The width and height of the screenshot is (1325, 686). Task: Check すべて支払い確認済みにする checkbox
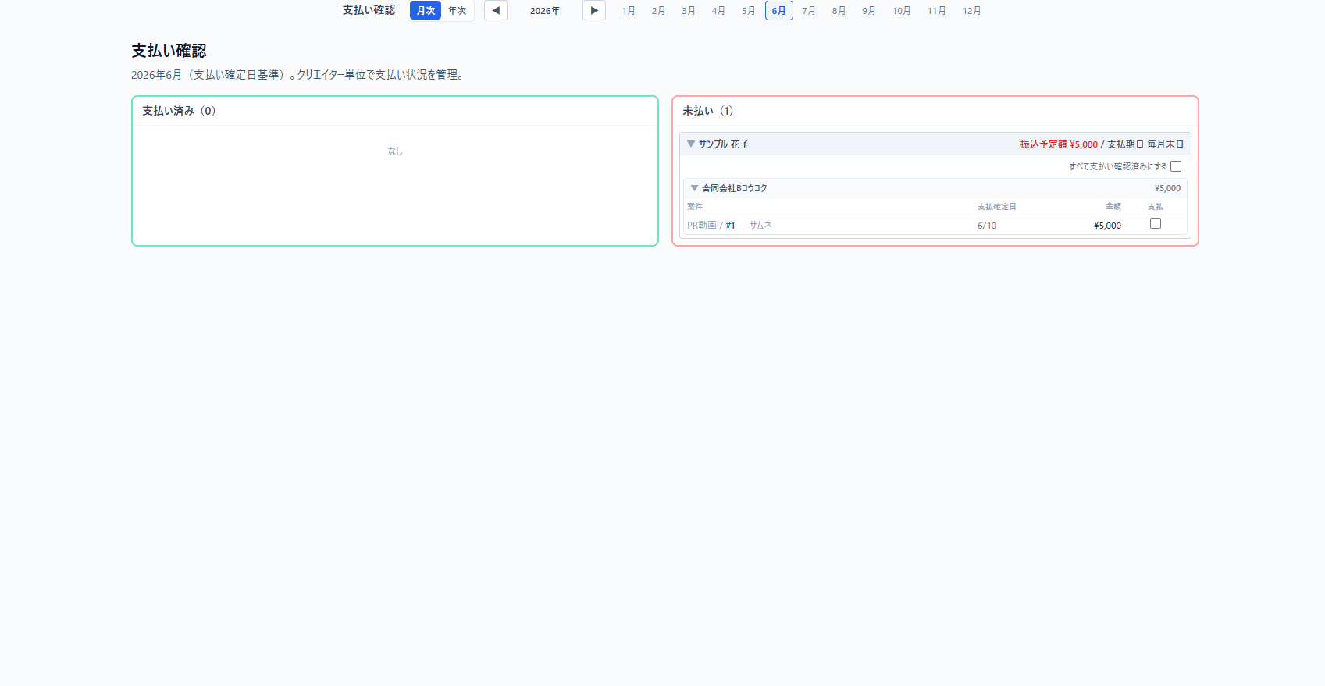pos(1176,166)
